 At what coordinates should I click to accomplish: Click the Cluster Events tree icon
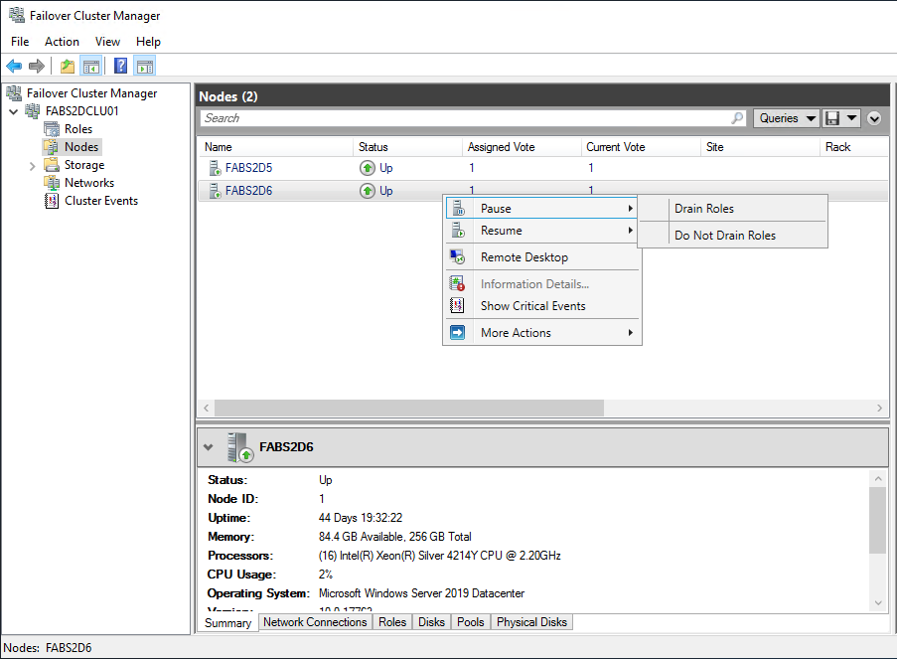(x=52, y=201)
